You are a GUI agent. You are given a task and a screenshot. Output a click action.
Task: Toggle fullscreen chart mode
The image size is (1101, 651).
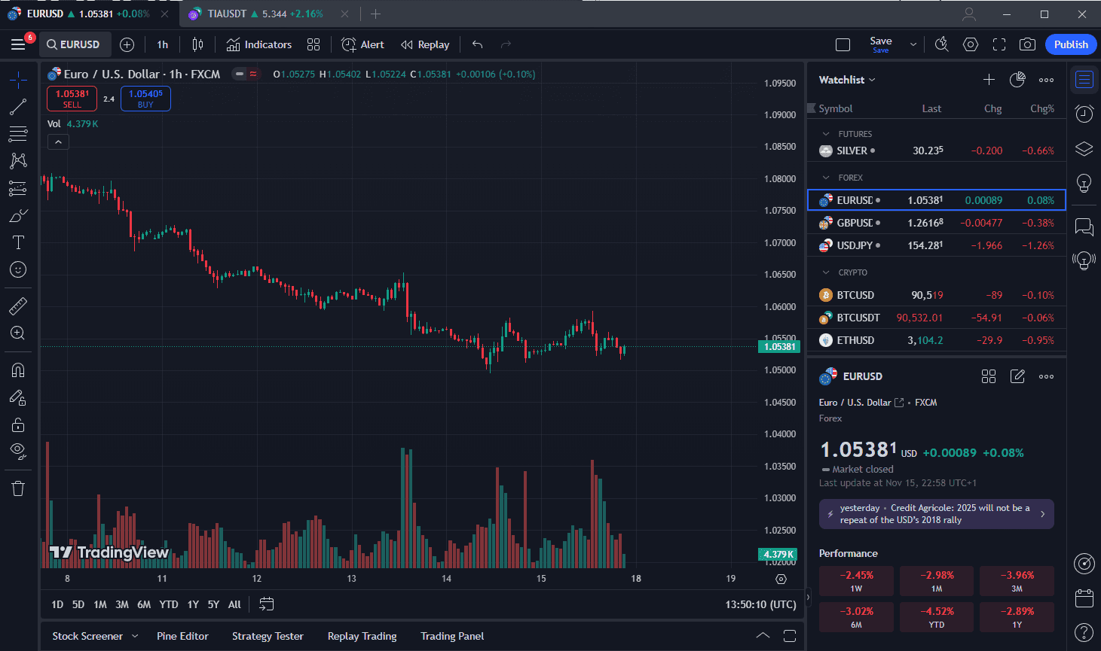pyautogui.click(x=999, y=44)
